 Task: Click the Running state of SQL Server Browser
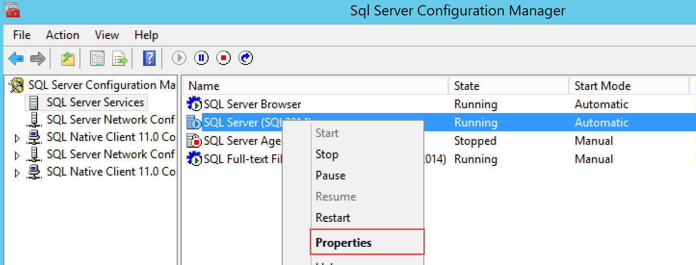click(475, 104)
